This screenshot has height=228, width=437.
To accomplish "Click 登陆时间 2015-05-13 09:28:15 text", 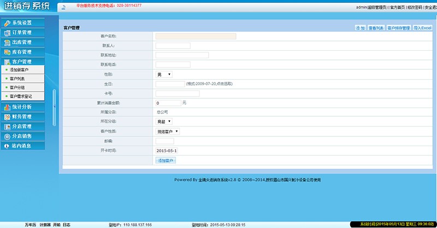I will pos(218,225).
